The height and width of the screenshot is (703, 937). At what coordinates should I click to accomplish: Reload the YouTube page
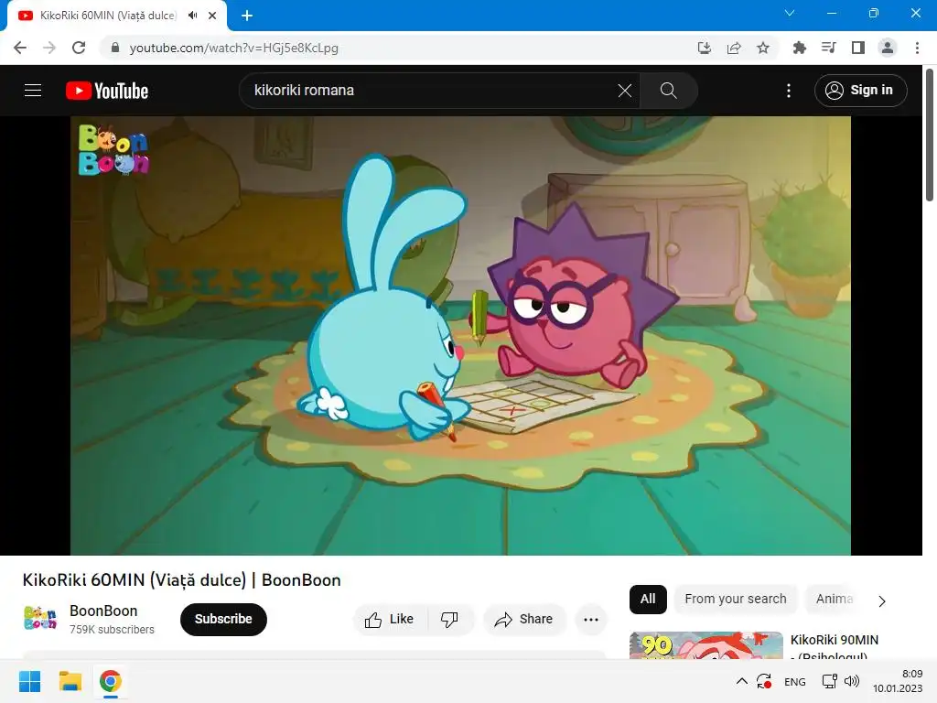coord(79,48)
